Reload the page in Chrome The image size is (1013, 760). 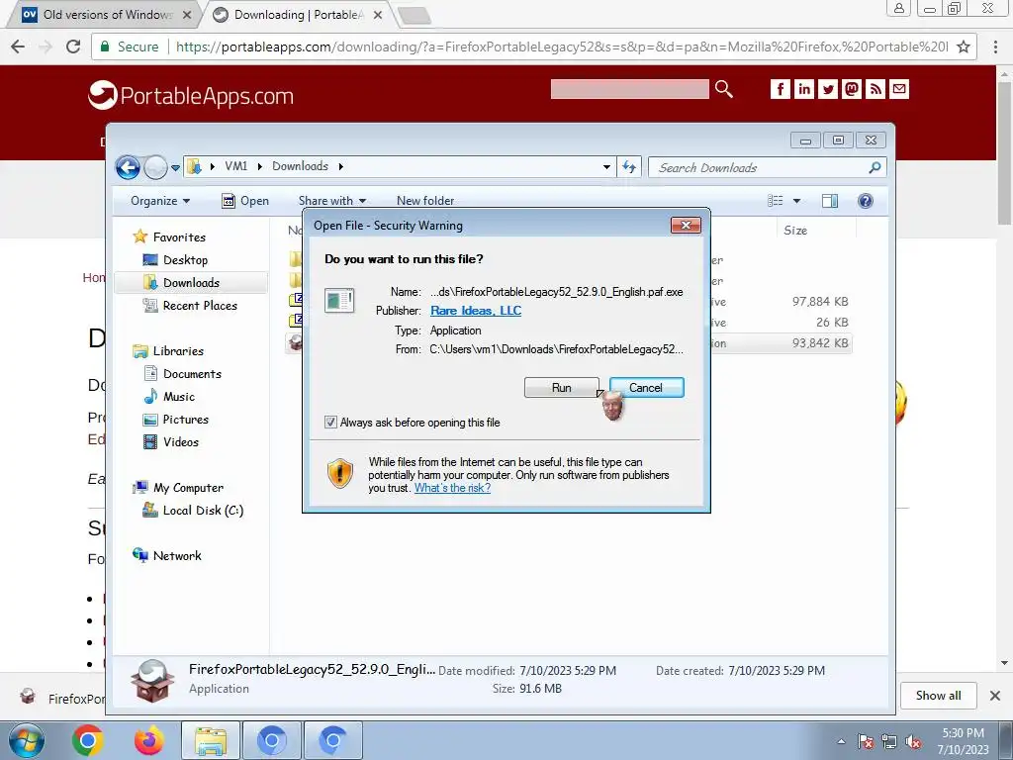pos(73,47)
